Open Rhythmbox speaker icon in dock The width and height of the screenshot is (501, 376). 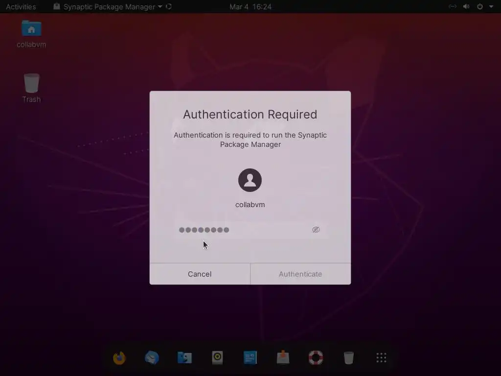coord(217,358)
